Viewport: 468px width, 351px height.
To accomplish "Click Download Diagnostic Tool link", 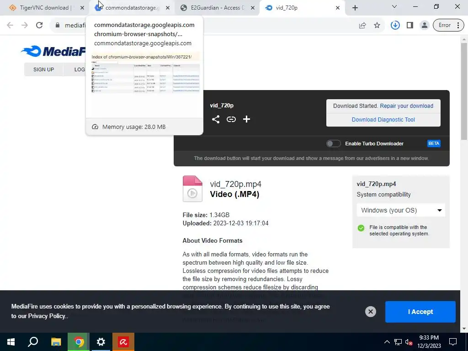I will (383, 120).
